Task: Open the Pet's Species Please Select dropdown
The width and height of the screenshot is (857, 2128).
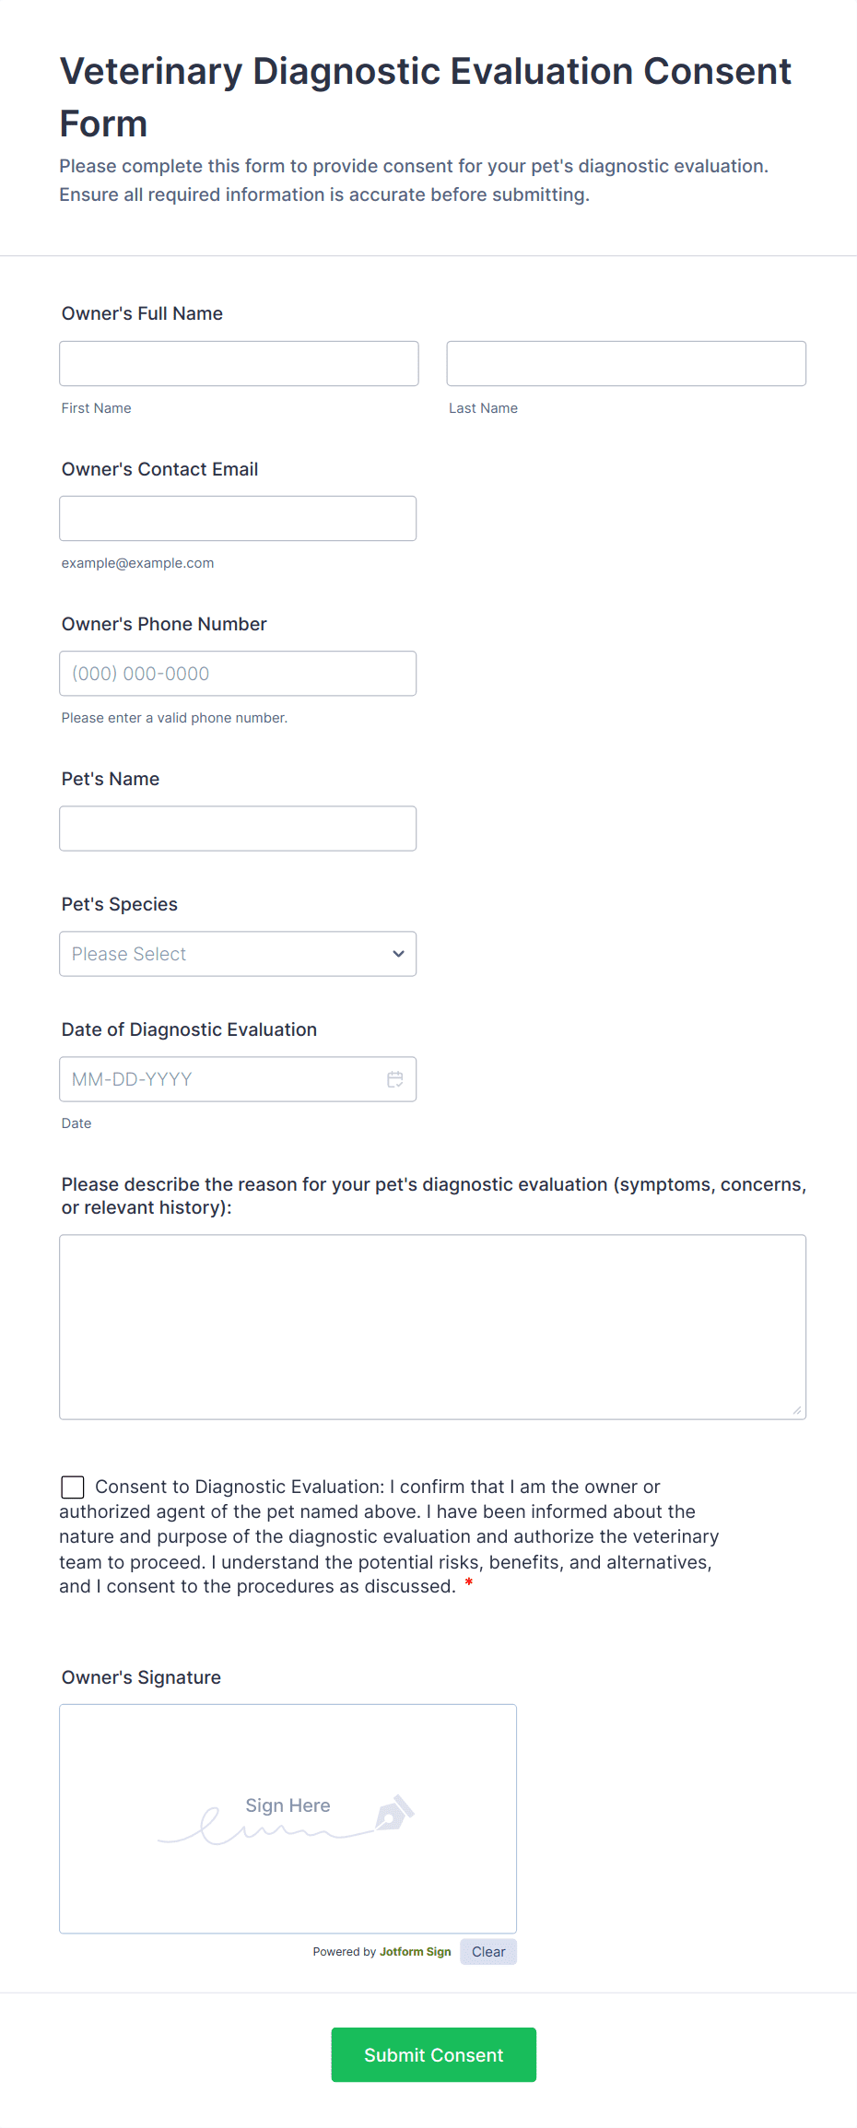Action: [238, 954]
